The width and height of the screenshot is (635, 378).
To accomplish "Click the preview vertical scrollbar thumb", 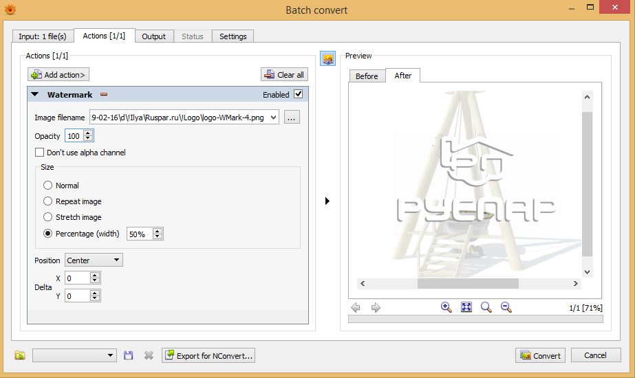I will (588, 184).
